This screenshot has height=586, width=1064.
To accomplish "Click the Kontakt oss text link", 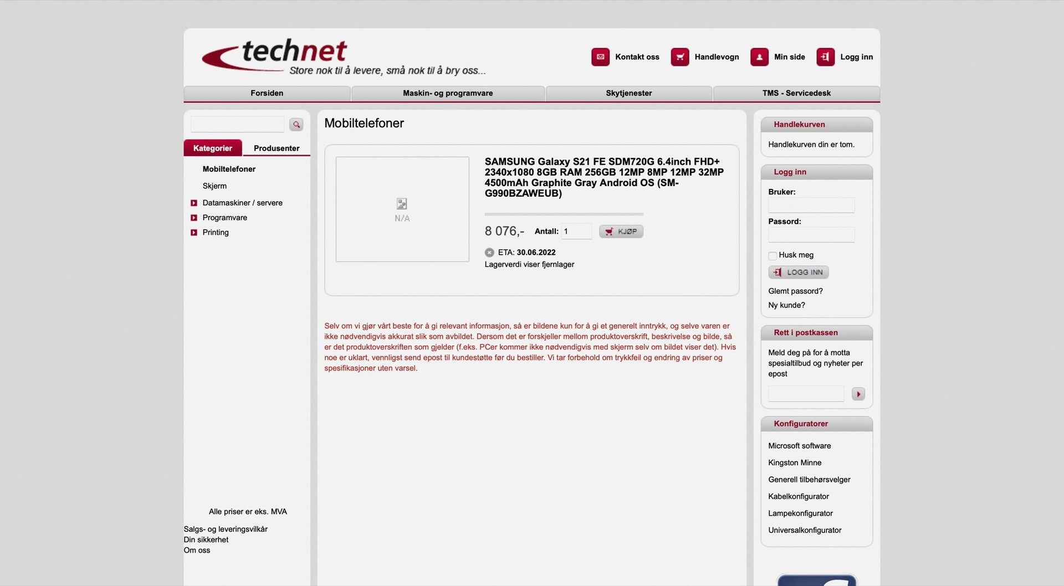I will pyautogui.click(x=637, y=57).
